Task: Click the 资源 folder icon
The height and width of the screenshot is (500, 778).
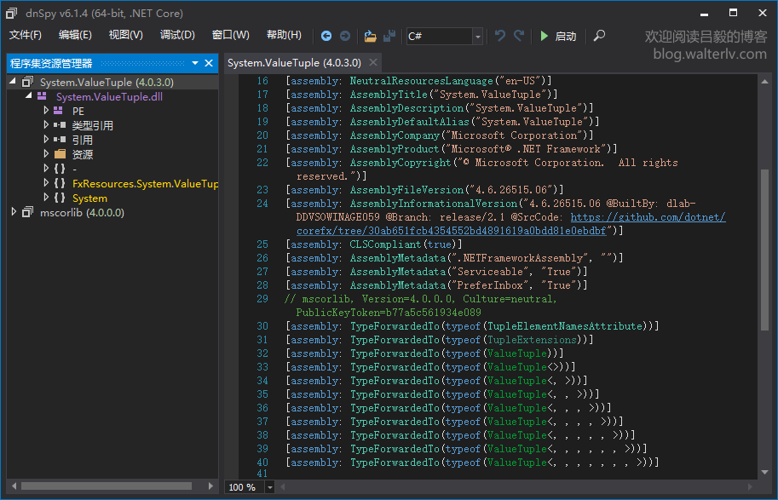Action: (60, 154)
